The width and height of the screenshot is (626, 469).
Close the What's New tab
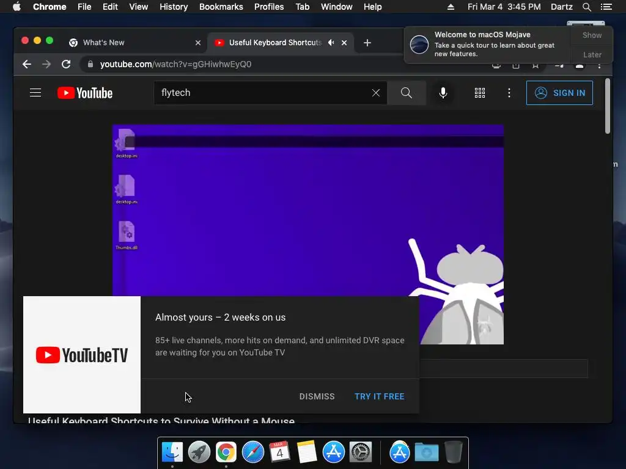(198, 43)
